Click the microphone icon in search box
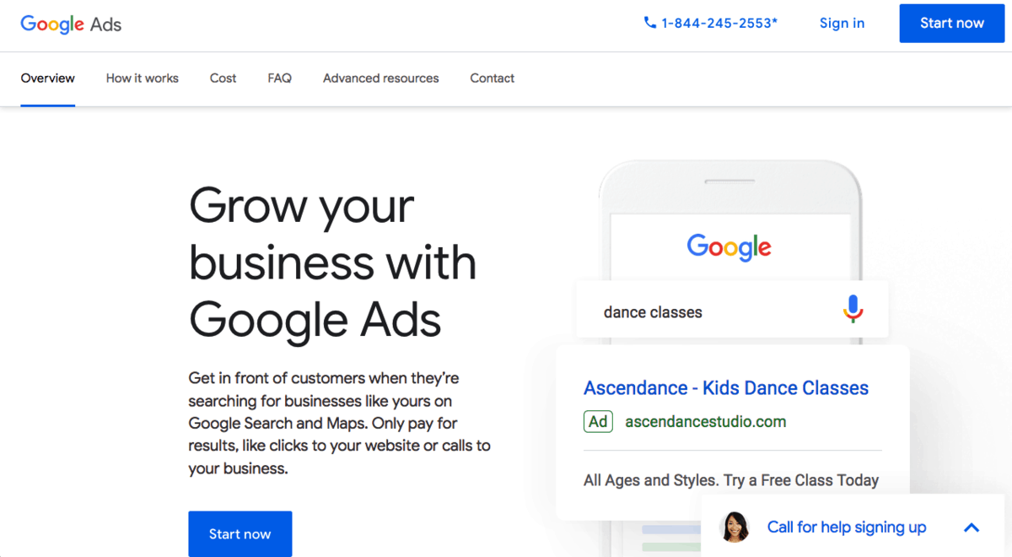This screenshot has height=557, width=1012. [853, 310]
